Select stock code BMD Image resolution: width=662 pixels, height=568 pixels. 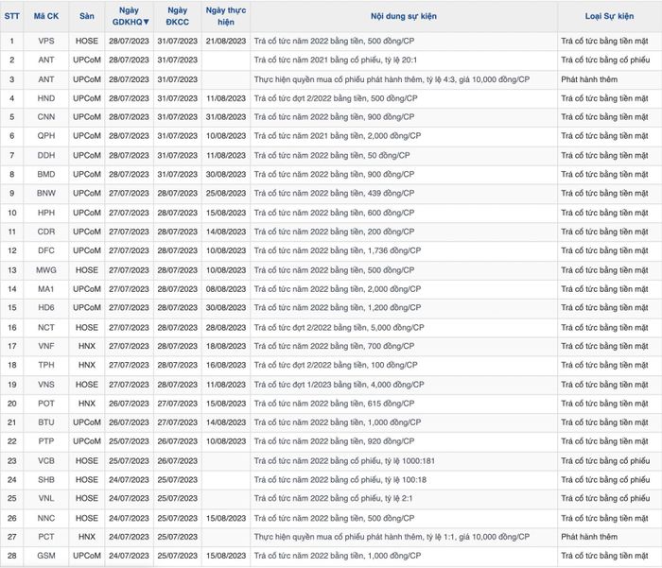(46, 174)
